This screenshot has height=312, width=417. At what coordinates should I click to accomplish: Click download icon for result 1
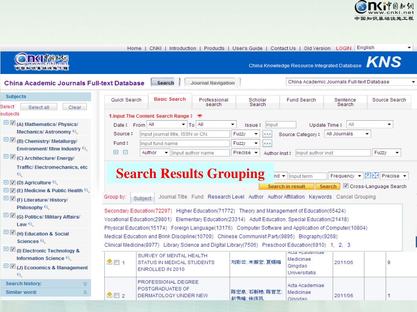tap(109, 262)
